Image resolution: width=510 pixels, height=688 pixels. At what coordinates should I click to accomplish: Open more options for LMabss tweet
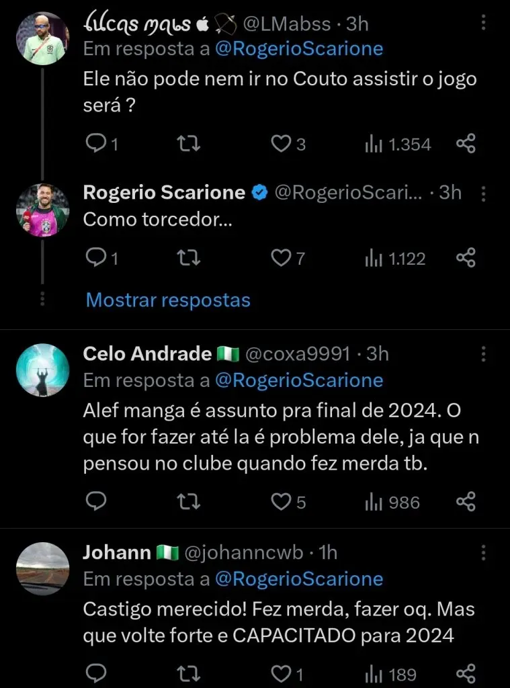coord(484,24)
